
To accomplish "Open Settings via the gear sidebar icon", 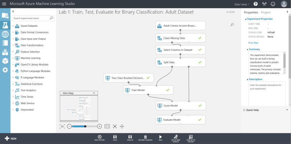I will click(5, 70).
